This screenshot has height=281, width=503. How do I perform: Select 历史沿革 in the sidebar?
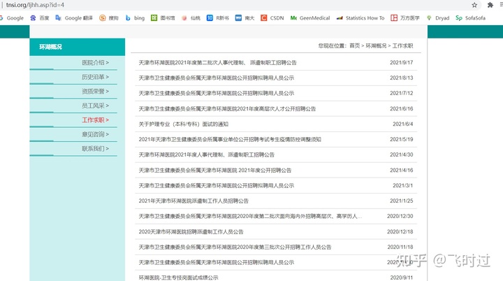click(95, 77)
